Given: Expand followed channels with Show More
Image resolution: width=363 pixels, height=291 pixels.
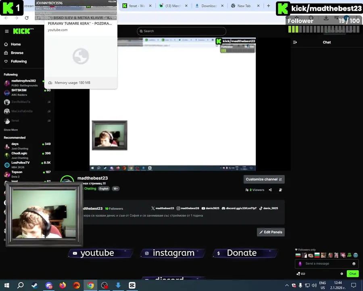Looking at the screenshot, I should 10,130.
